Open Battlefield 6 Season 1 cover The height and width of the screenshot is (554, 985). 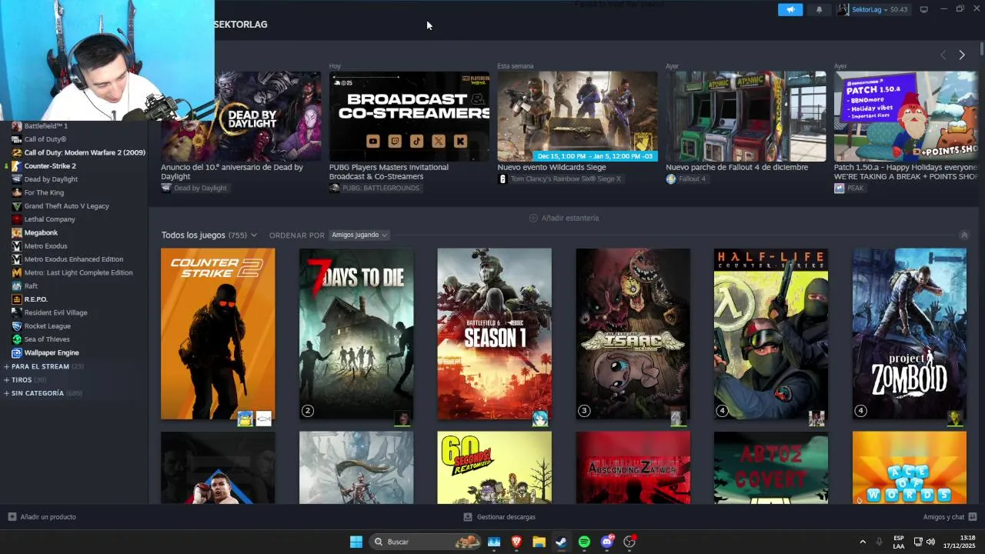(494, 334)
